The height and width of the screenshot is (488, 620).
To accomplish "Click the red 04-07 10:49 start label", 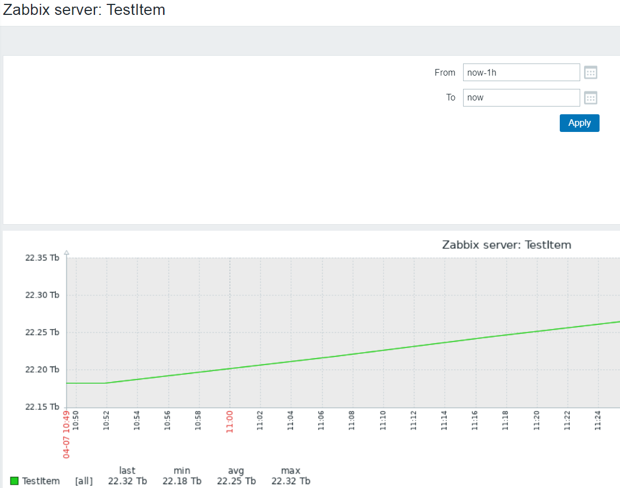I will 66,434.
